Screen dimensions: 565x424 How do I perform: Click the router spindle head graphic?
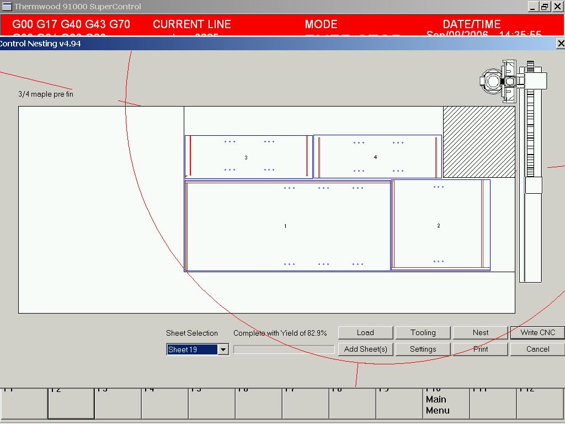[x=499, y=81]
